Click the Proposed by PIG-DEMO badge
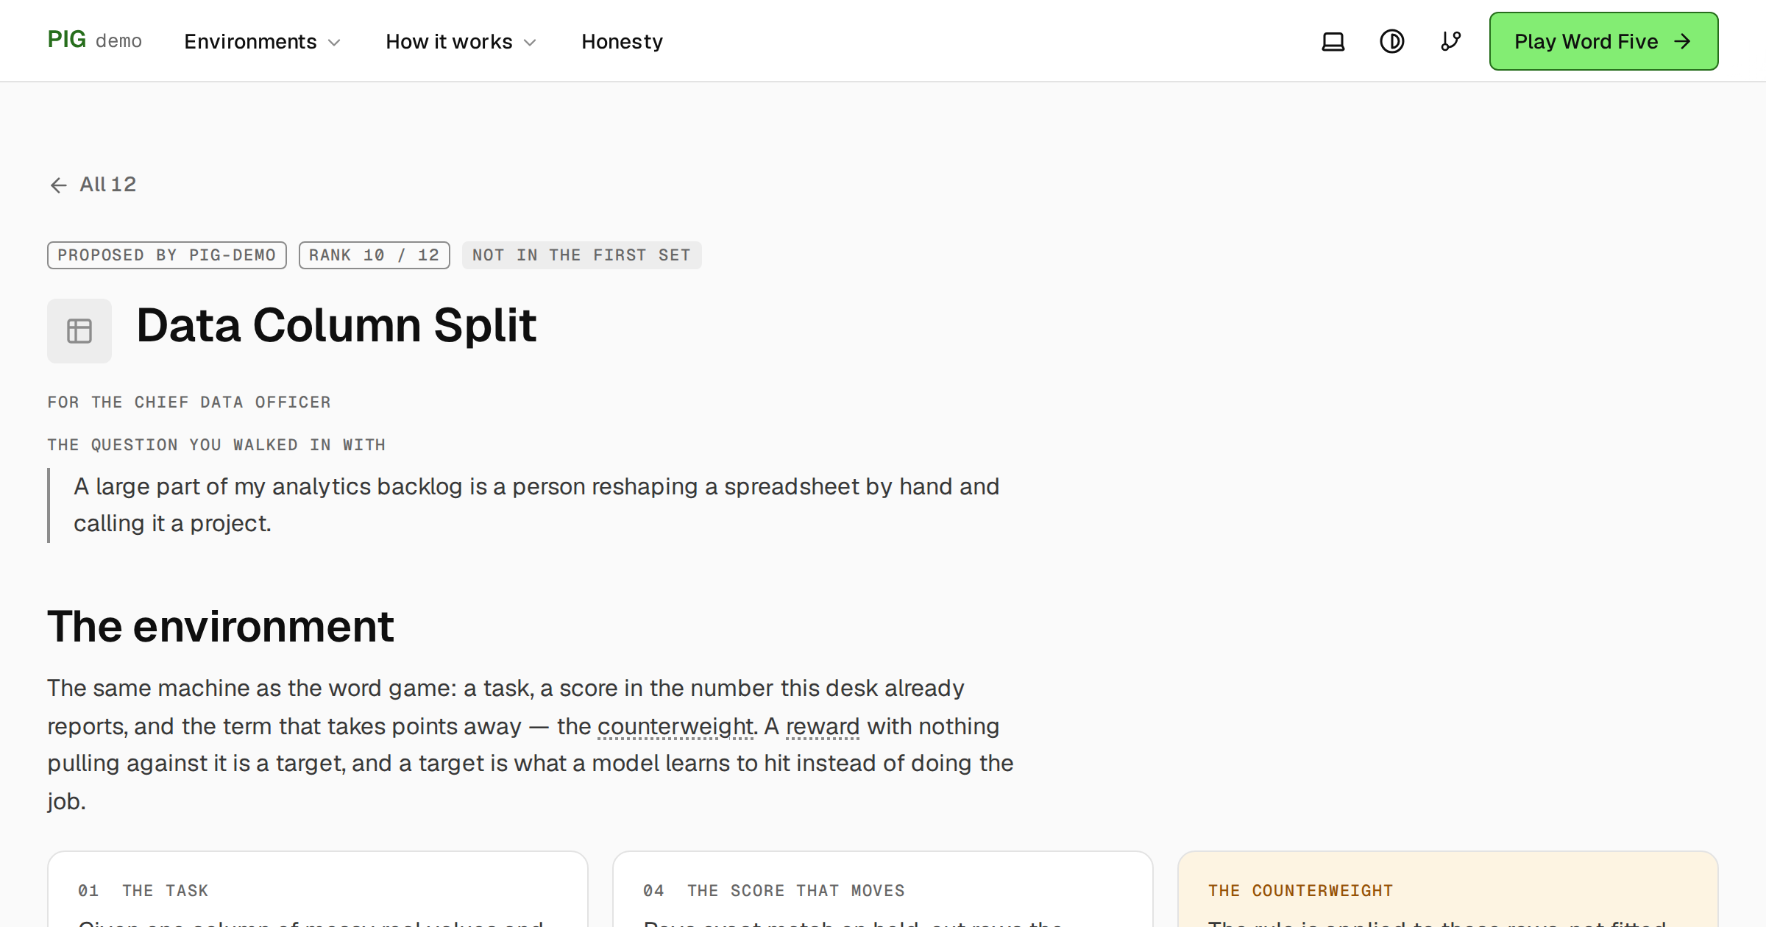The image size is (1766, 927). (x=167, y=255)
